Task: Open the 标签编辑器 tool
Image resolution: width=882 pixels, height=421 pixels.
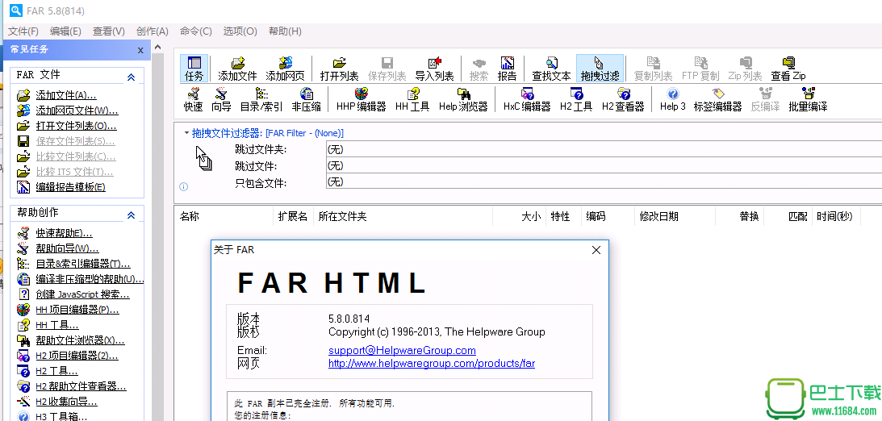Action: (717, 99)
